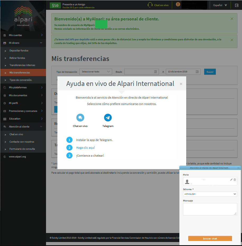Click the logout icon in top bar
242x246 pixels.
click(x=236, y=5)
